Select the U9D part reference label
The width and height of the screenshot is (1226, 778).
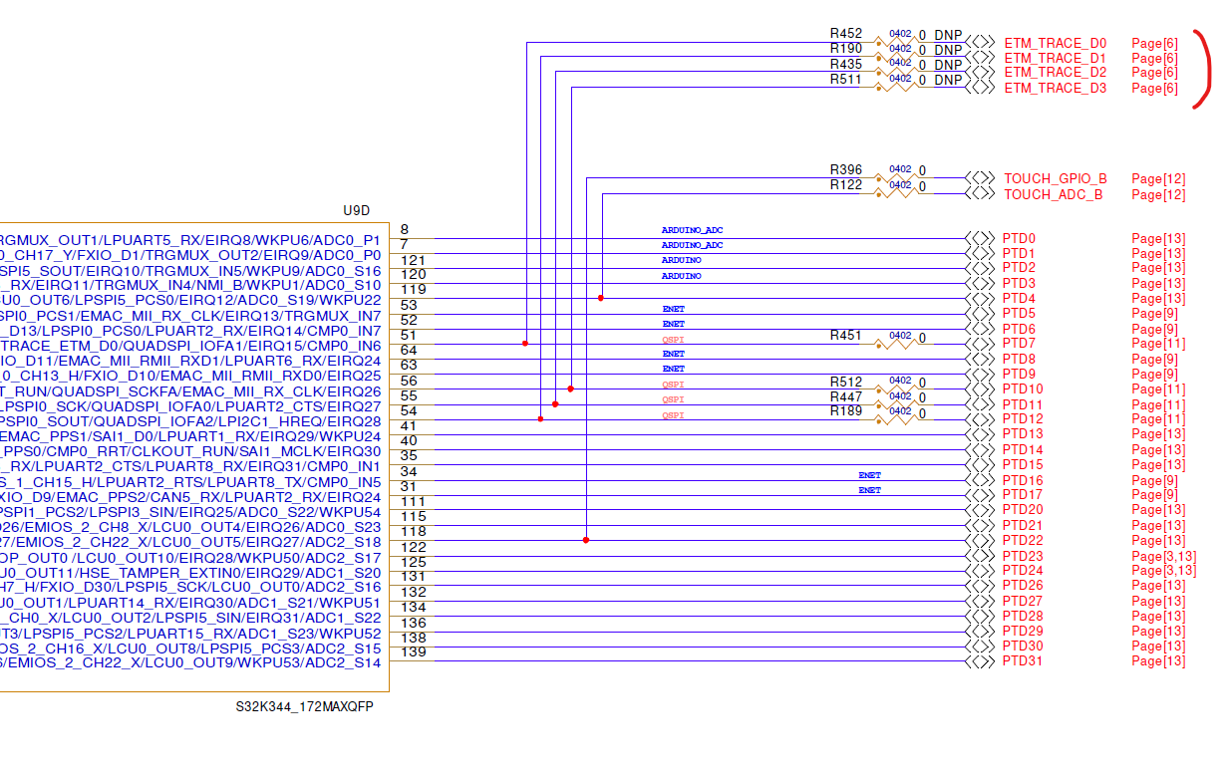pyautogui.click(x=356, y=210)
